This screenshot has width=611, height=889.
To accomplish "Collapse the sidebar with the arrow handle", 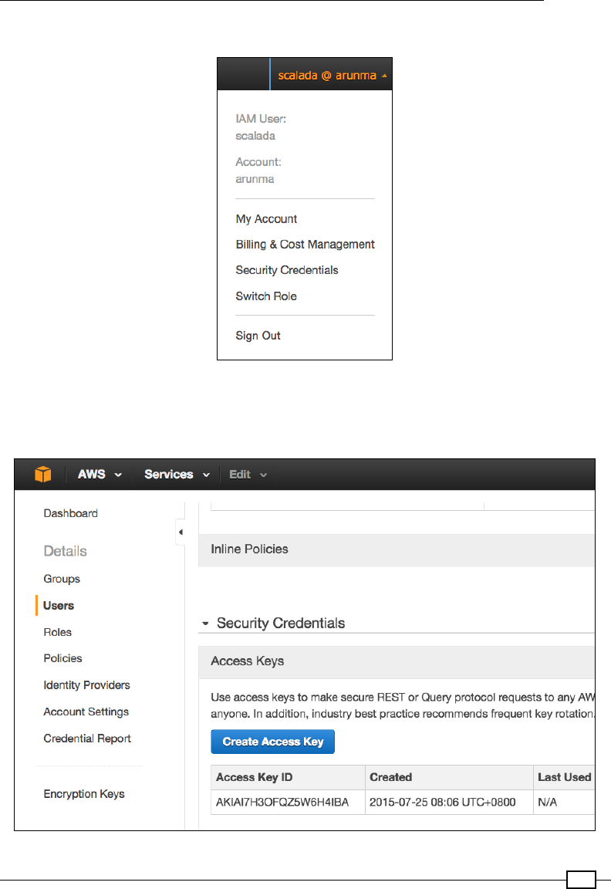I will point(181,532).
